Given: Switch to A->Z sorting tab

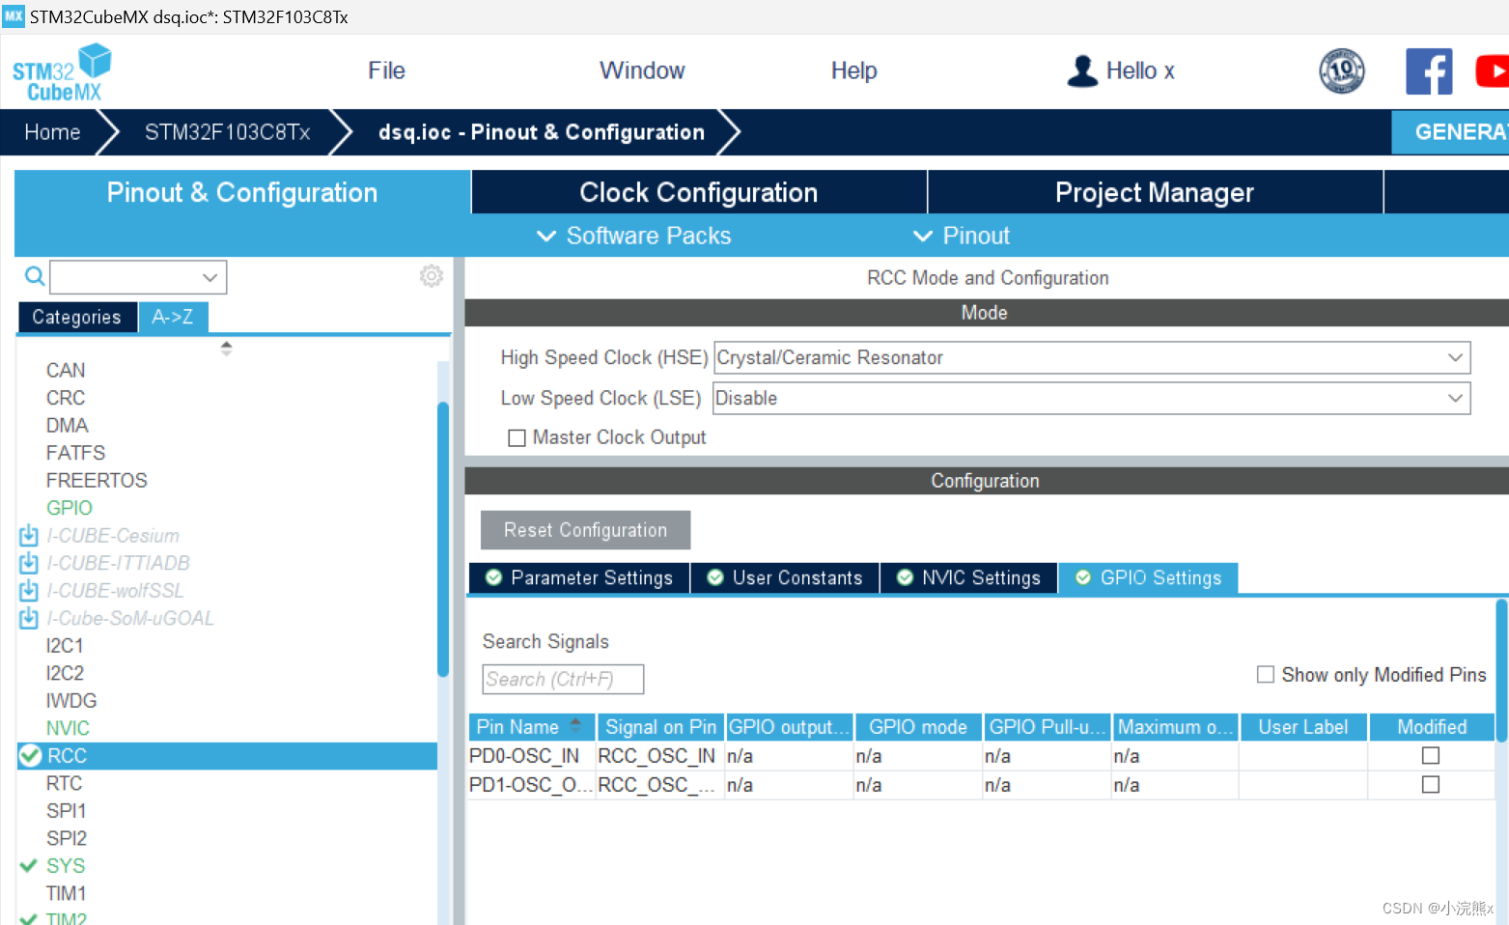Looking at the screenshot, I should click(x=173, y=317).
